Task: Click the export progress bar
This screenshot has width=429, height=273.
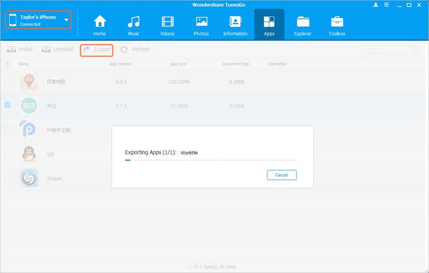Action: pos(211,160)
